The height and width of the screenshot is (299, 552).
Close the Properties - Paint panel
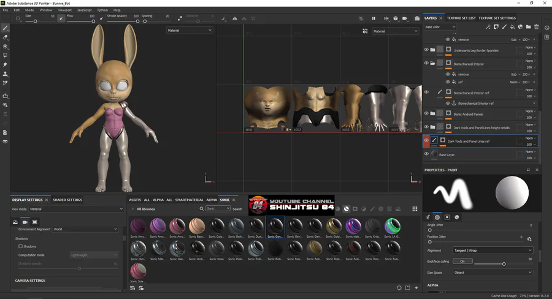(x=537, y=170)
